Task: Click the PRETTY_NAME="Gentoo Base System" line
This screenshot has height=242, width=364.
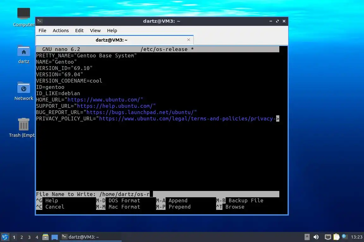Action: (x=86, y=55)
